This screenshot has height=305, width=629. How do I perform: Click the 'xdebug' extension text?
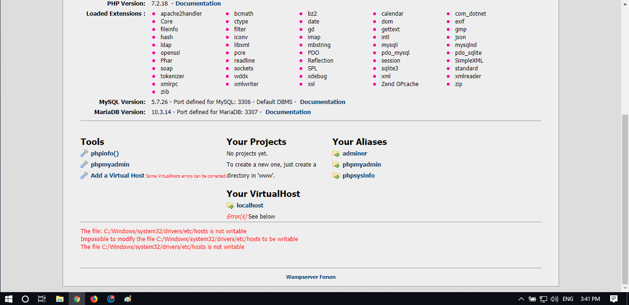[317, 76]
